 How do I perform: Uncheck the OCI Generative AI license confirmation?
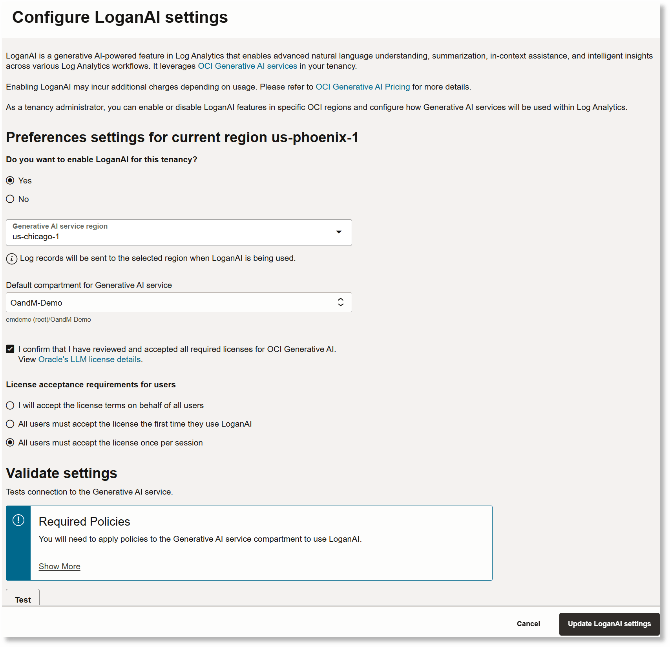10,348
